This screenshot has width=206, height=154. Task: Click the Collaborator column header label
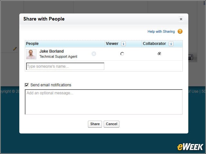pyautogui.click(x=154, y=44)
